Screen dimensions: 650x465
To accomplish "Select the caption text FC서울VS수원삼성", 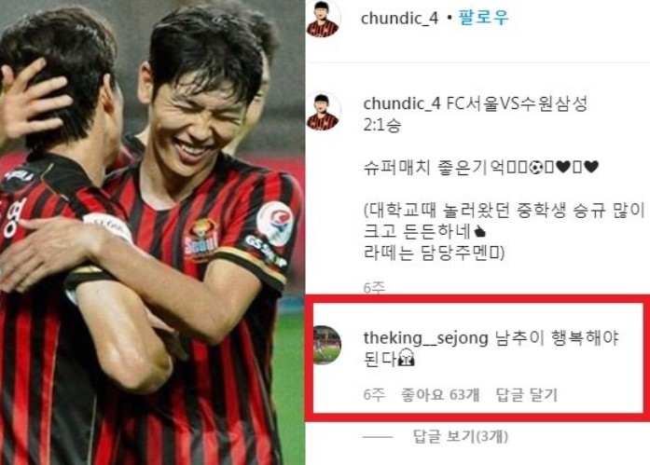I will point(517,103).
